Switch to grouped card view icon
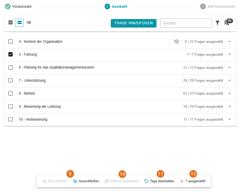The width and height of the screenshot is (241, 192). pos(19,22)
